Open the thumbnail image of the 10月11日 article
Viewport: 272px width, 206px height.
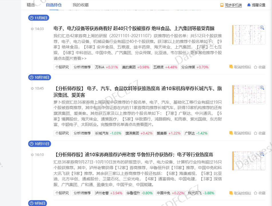tap(249, 161)
